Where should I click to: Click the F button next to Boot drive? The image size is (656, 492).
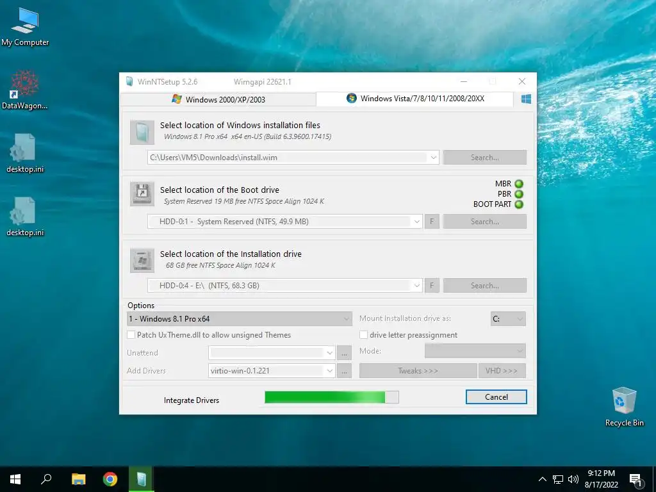[432, 221]
